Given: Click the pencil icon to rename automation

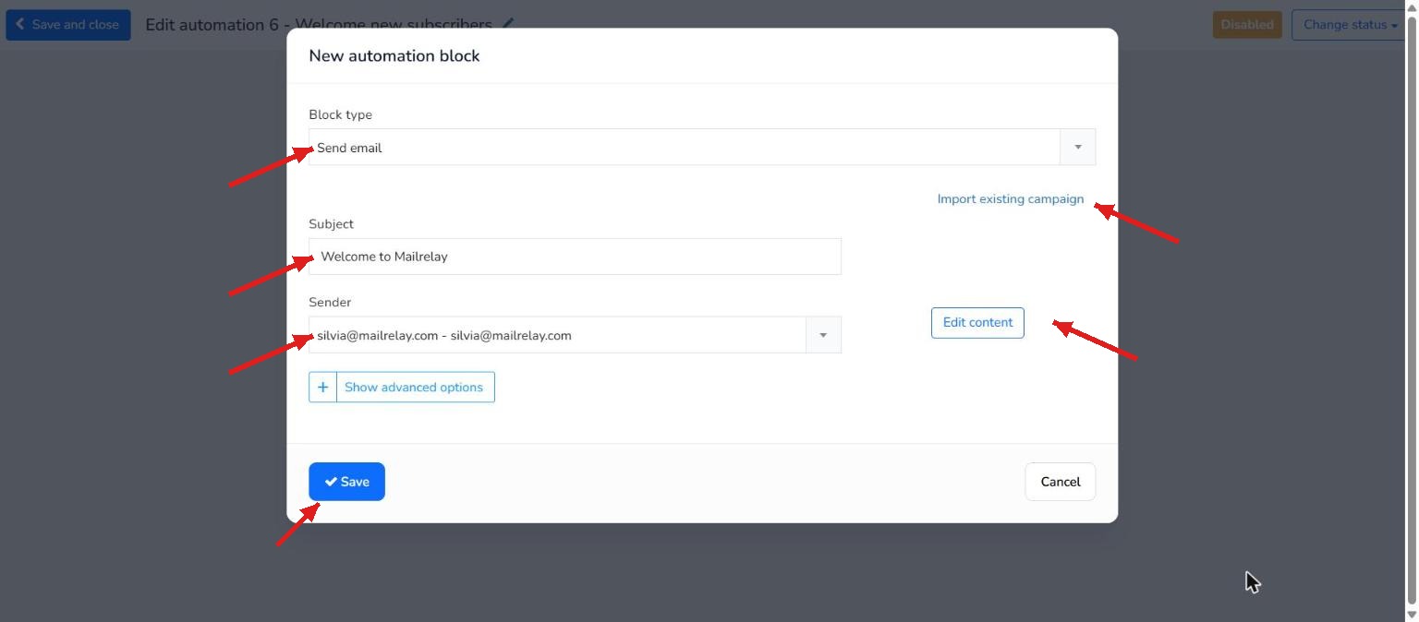Looking at the screenshot, I should 508,24.
